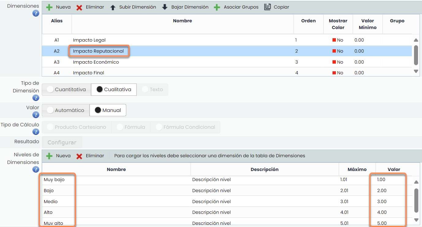Open the help icon under Tipo de Dimensión
Screen dimensions: 422x227
36,98
